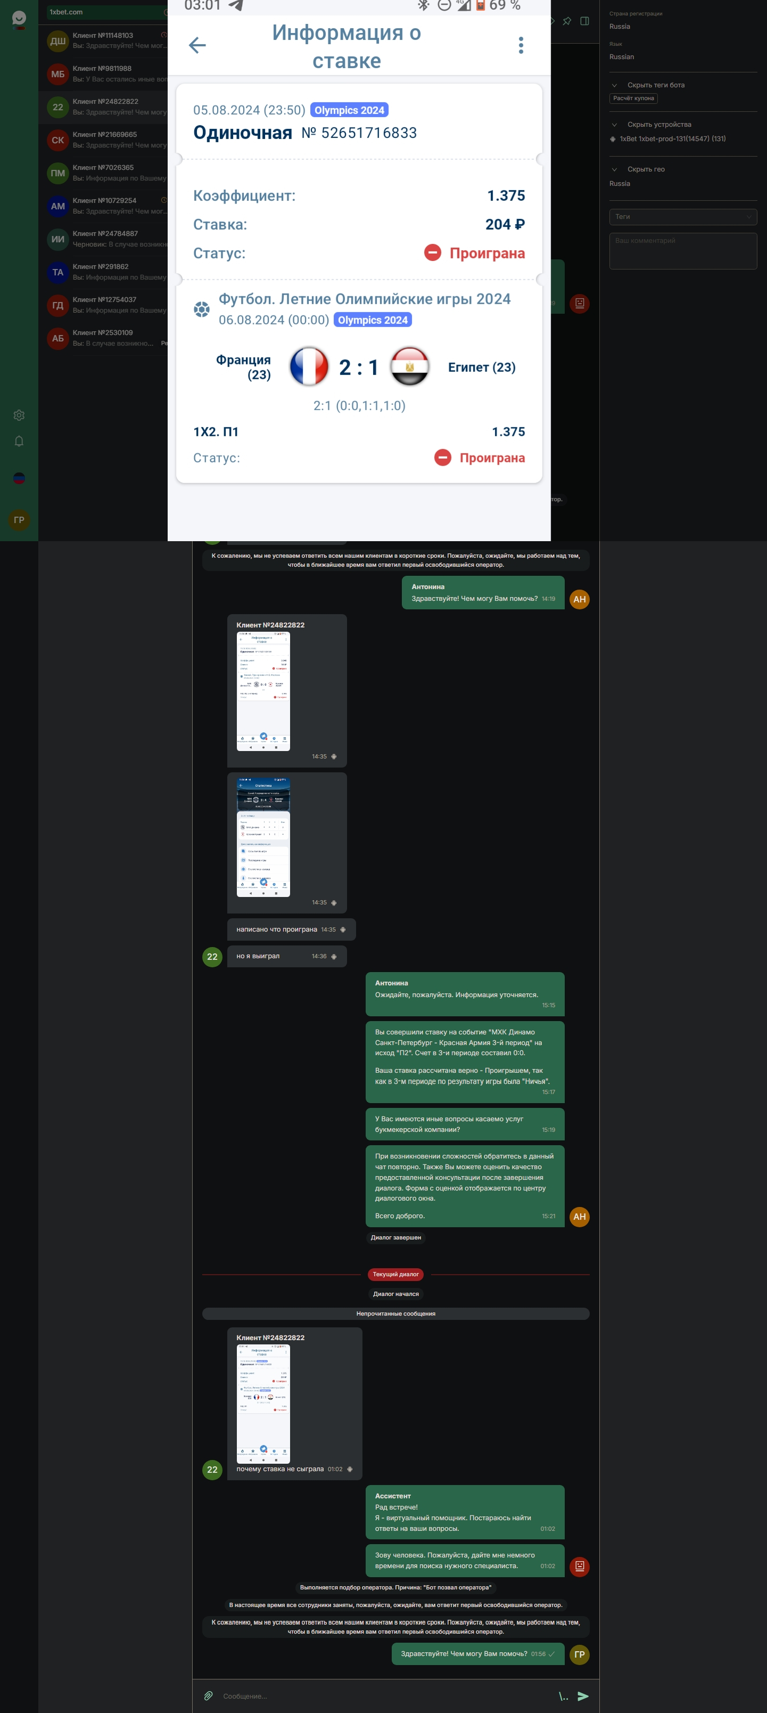Click 'У Вас имеются иные вопросы' message

click(465, 1124)
